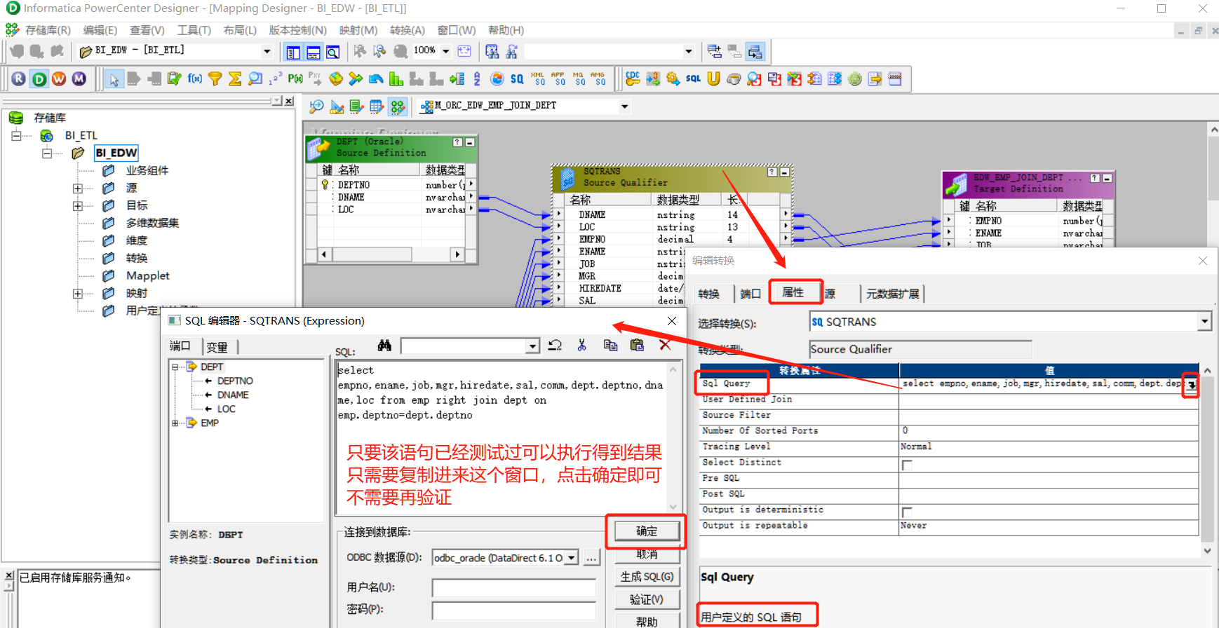
Task: Collapse the DEPT node in port tree
Action: coord(175,367)
